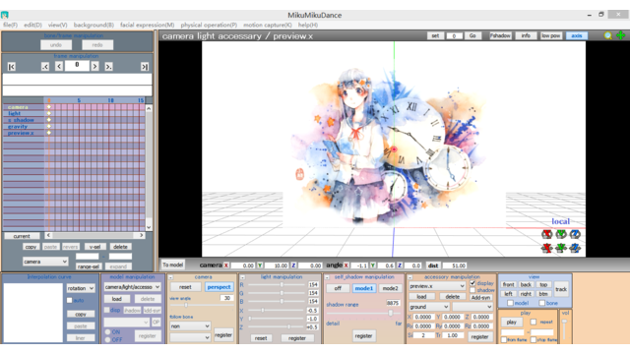Step forward one frame arrow
The width and height of the screenshot is (630, 354).
pos(94,67)
